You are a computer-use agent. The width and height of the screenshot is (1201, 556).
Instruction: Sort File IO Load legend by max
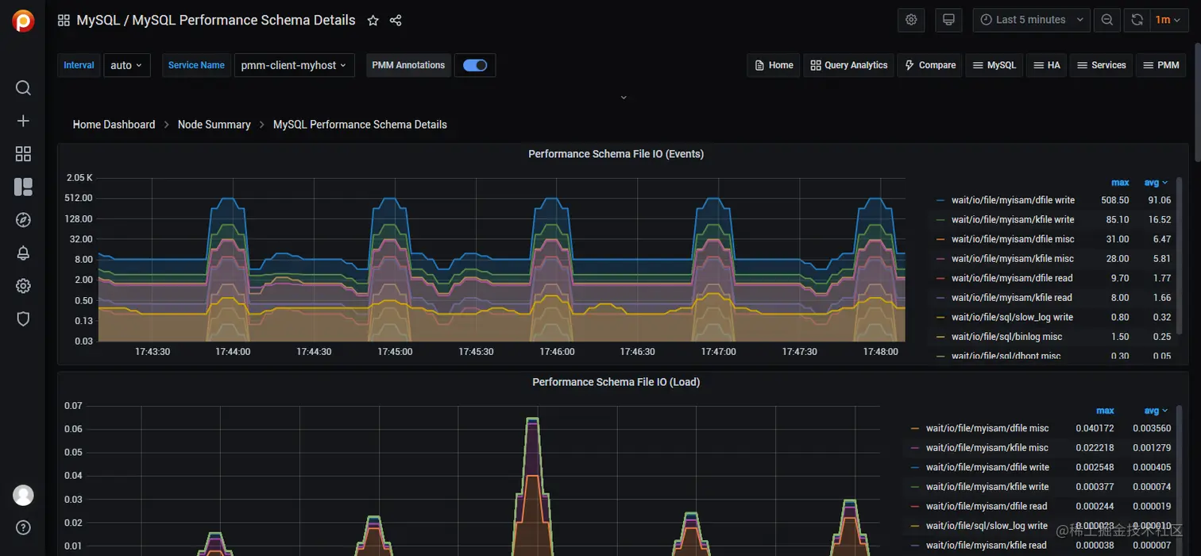pos(1105,411)
